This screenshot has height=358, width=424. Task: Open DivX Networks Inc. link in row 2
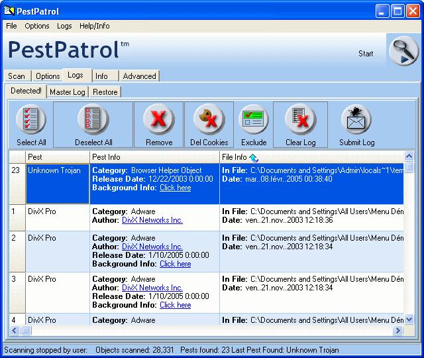(x=152, y=247)
